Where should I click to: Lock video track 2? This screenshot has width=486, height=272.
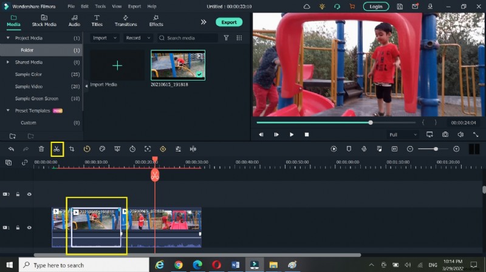[18, 194]
